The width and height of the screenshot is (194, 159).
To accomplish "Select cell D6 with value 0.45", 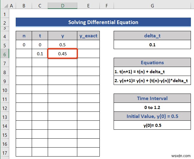I will click(x=63, y=54).
